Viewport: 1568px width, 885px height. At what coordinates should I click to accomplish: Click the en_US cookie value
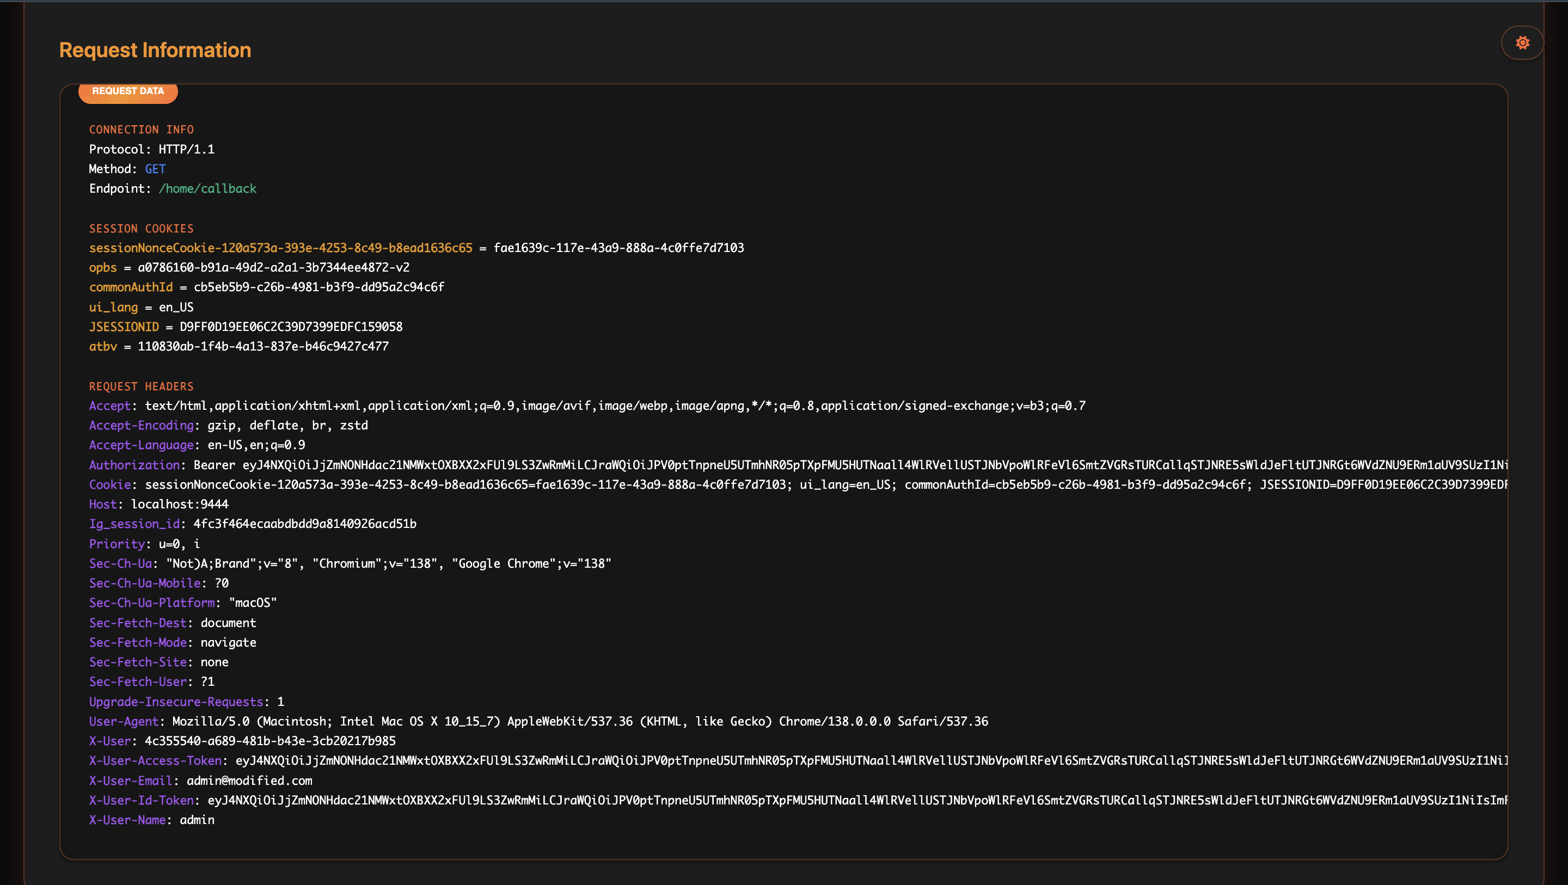click(176, 308)
